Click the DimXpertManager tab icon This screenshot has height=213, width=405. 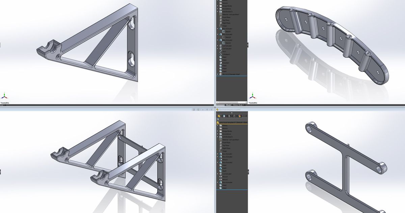[x=234, y=116]
